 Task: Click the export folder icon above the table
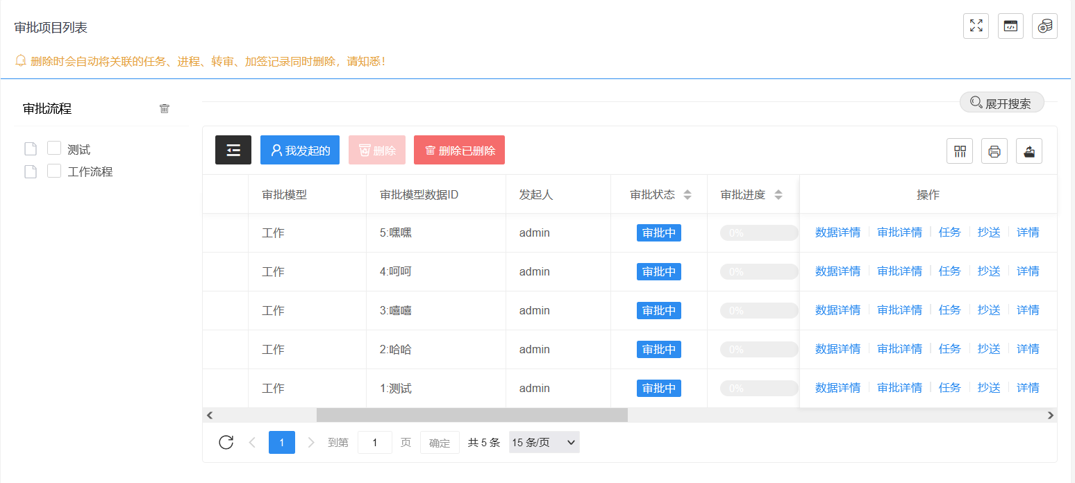click(1028, 151)
